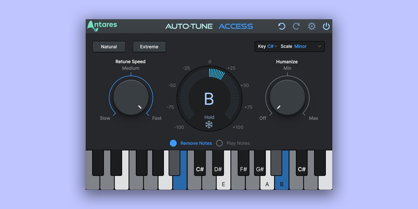Image resolution: width=418 pixels, height=209 pixels.
Task: Click the black G# piano key
Action: [x=260, y=163]
